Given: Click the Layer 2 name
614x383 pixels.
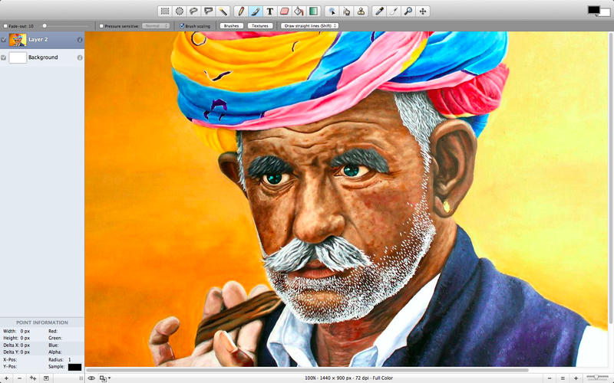Looking at the screenshot, I should [38, 40].
